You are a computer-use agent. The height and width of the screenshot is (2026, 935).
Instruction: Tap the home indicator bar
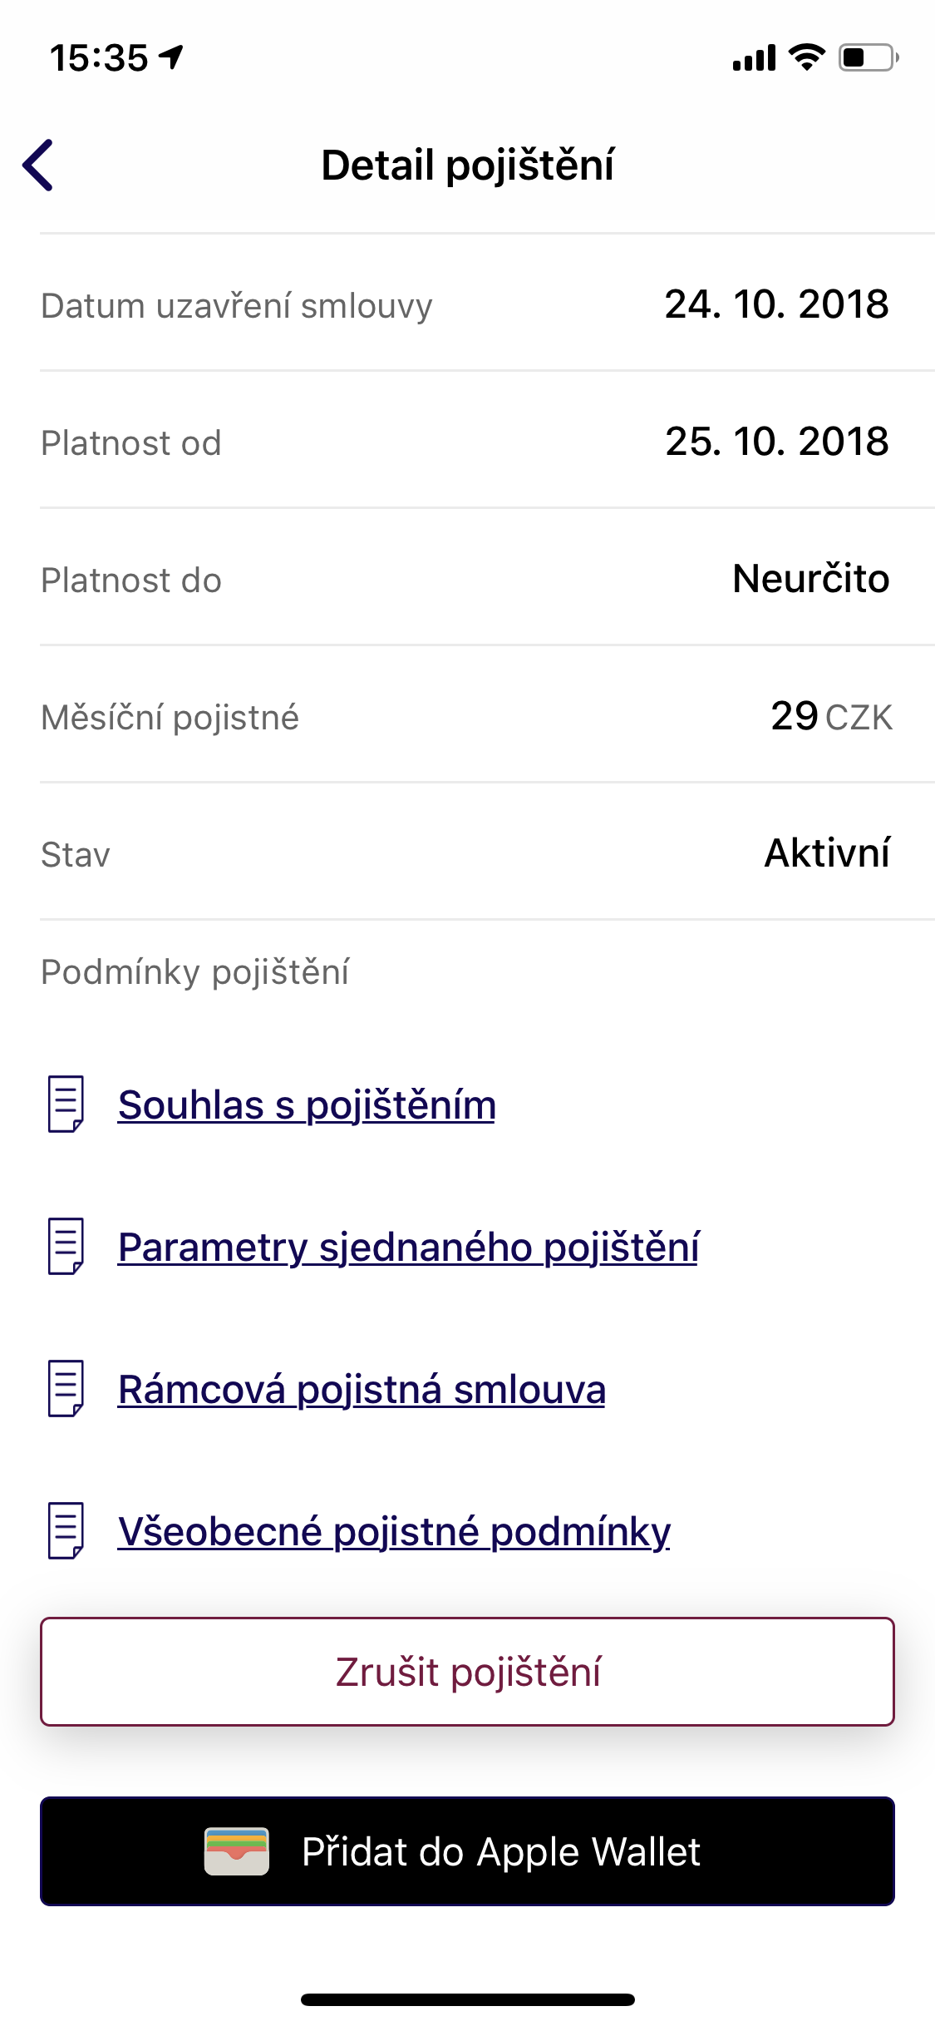[x=467, y=1999]
